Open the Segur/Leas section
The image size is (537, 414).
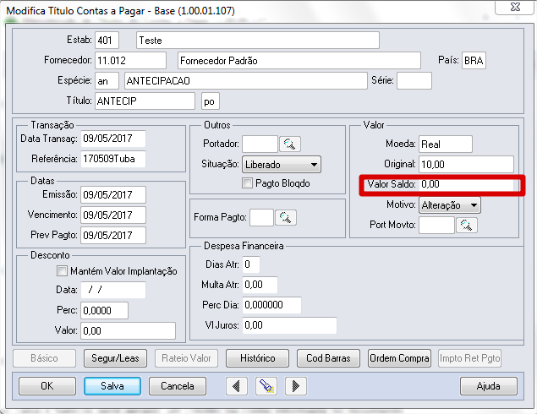pos(115,358)
